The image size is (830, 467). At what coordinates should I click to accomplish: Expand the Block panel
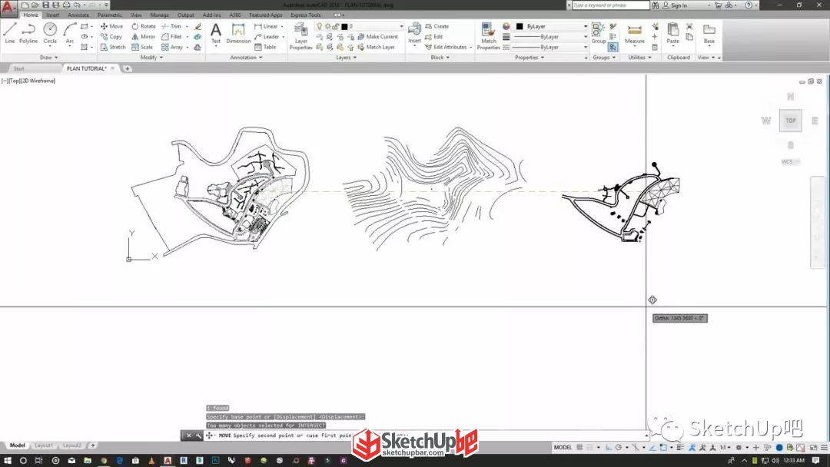pos(440,57)
